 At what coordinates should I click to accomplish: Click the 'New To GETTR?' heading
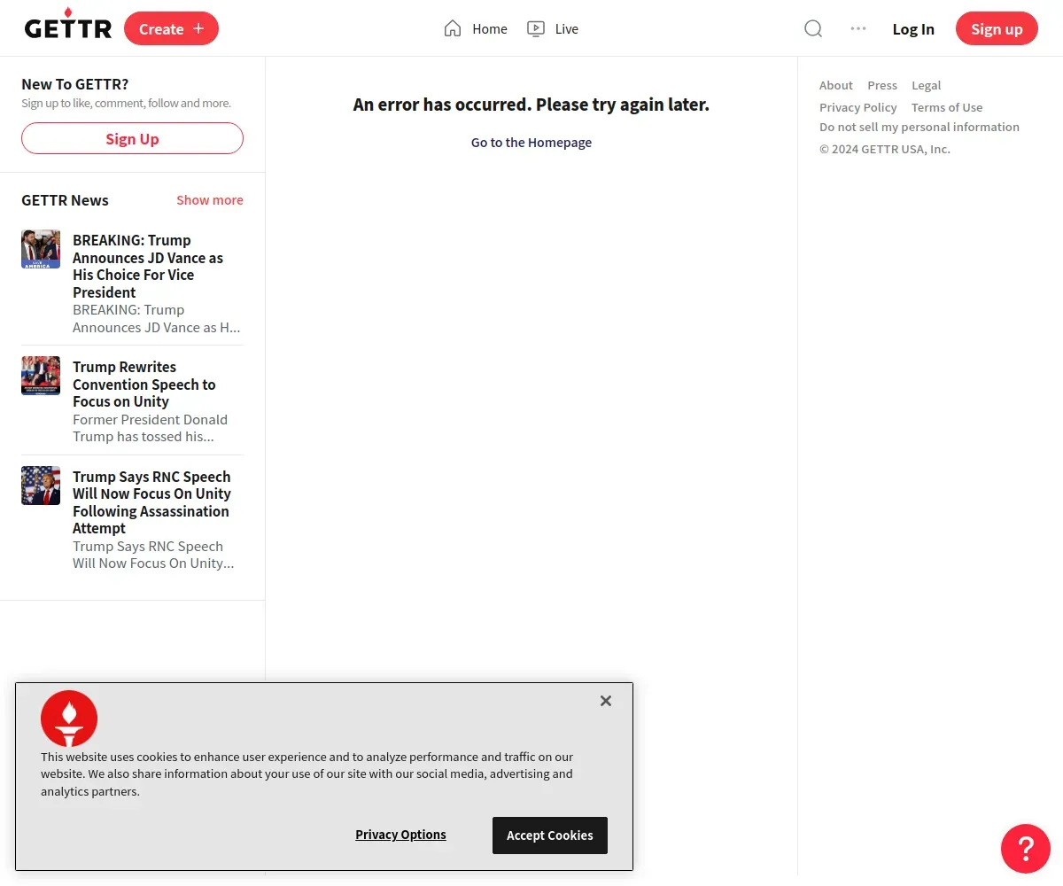click(75, 84)
